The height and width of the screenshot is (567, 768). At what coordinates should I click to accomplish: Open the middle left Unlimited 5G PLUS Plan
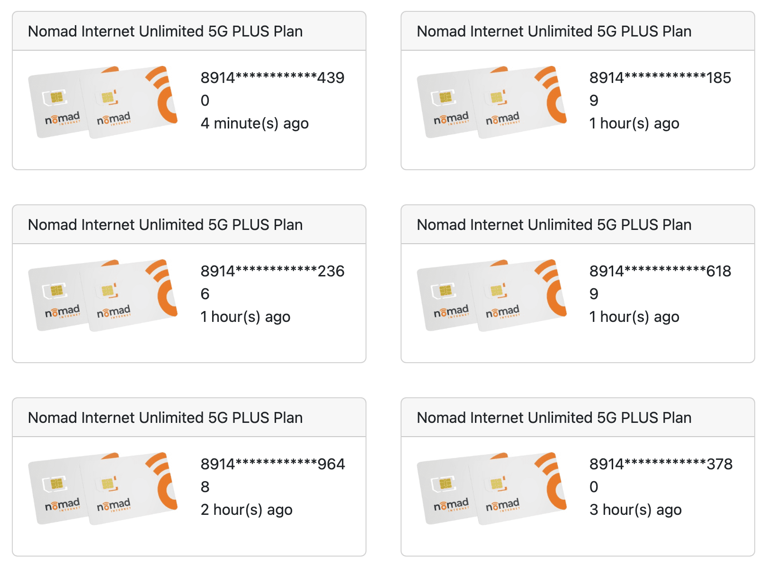click(x=188, y=224)
